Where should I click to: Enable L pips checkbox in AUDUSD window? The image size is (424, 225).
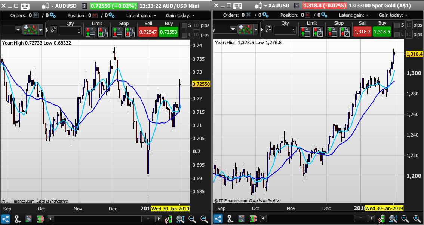coord(184,35)
